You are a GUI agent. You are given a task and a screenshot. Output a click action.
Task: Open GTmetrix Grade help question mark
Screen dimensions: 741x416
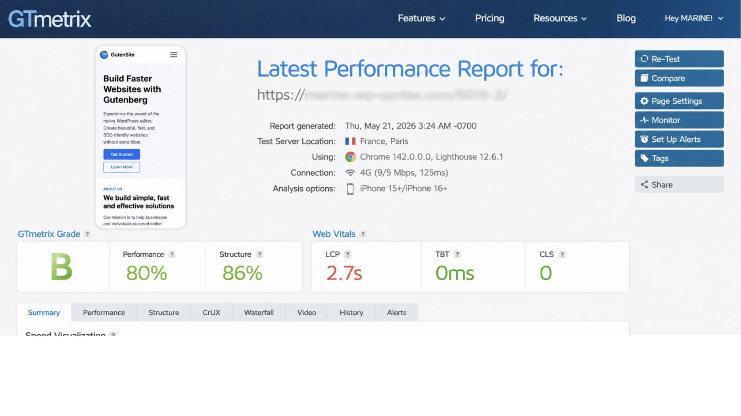pos(87,234)
